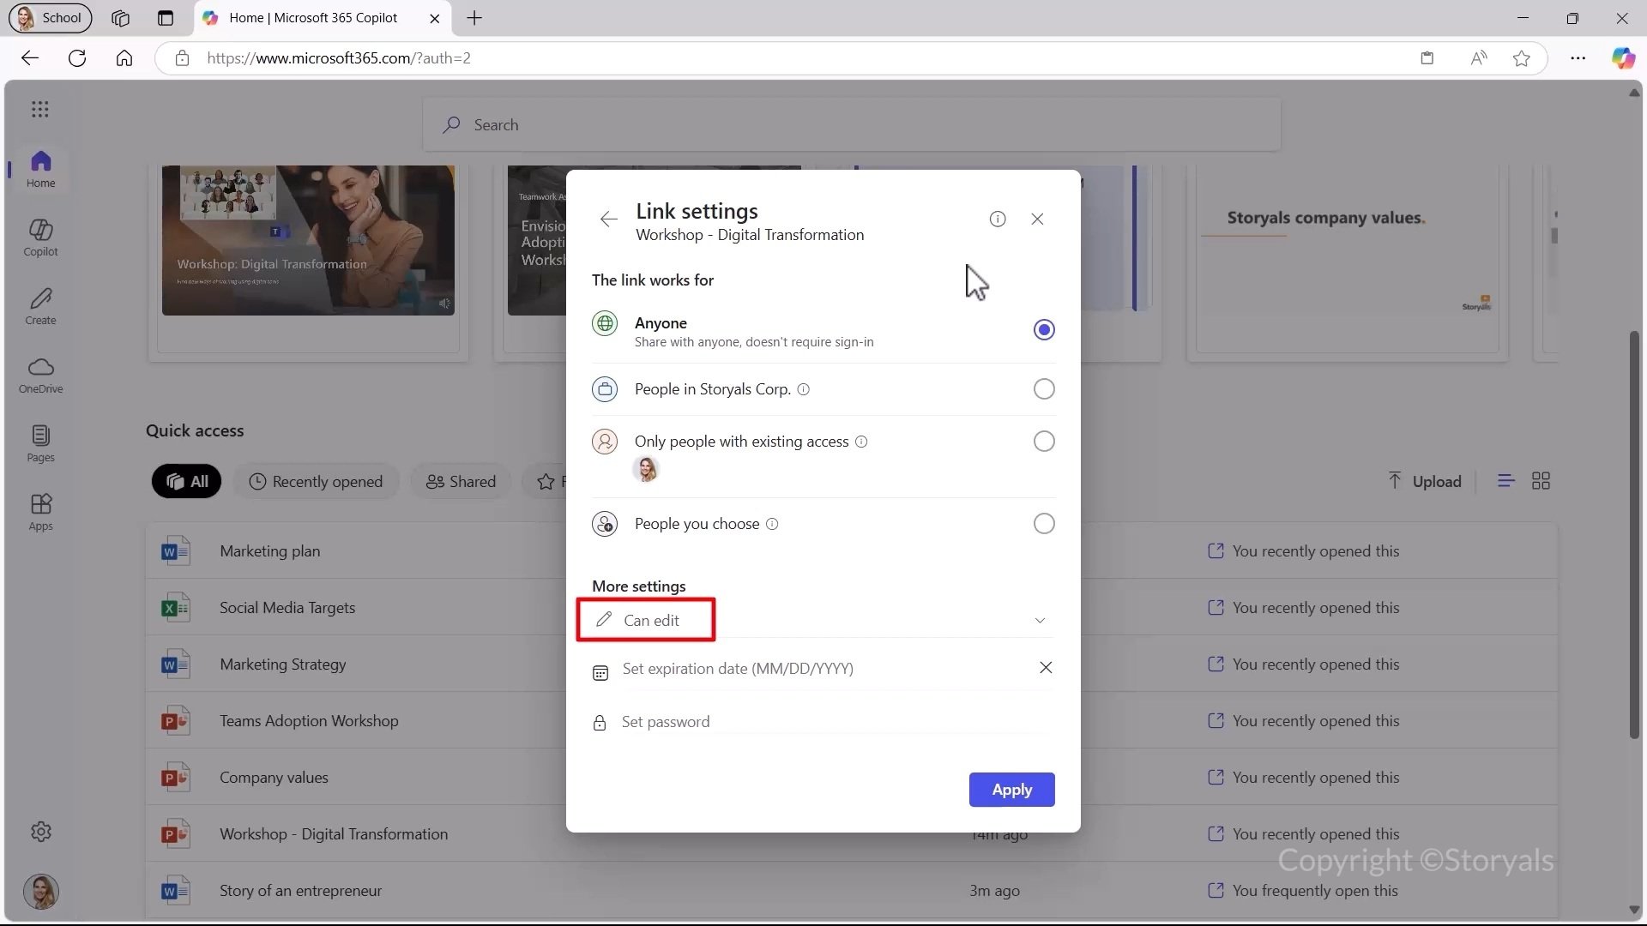Screen dimensions: 1647x926
Task: Switch to grid view layout icon
Action: pyautogui.click(x=1541, y=481)
